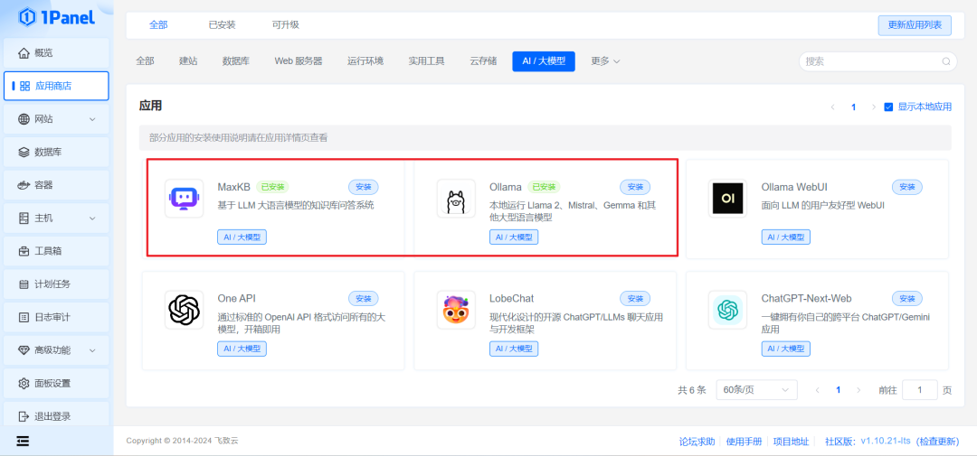Collapse sidebar with the menu fold icon
Viewport: 977px width, 456px height.
click(x=23, y=441)
